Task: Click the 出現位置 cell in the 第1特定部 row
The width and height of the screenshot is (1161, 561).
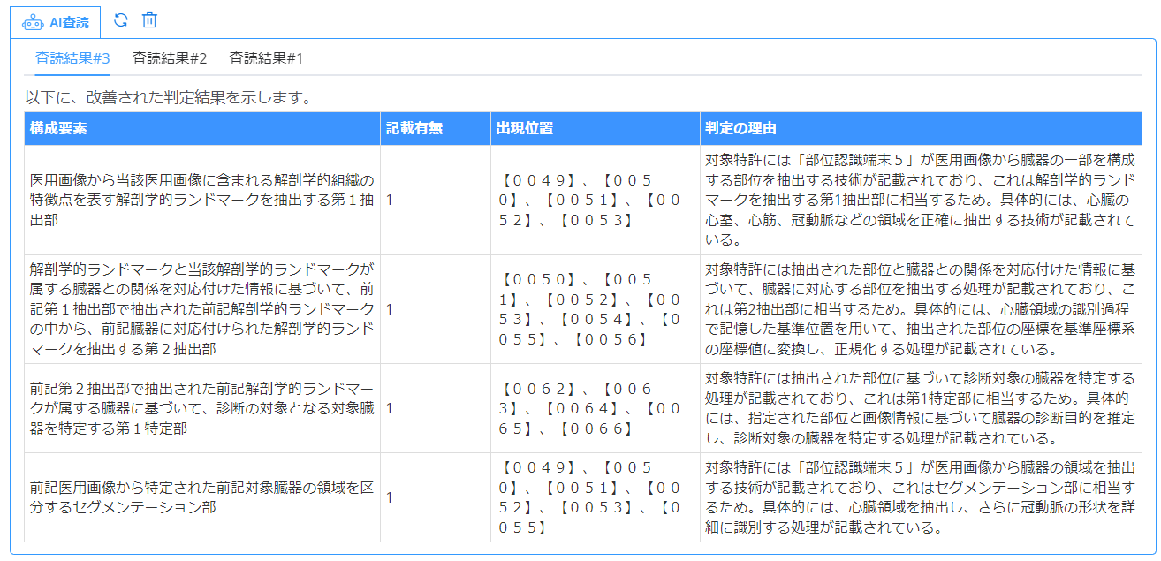Action: click(x=590, y=408)
